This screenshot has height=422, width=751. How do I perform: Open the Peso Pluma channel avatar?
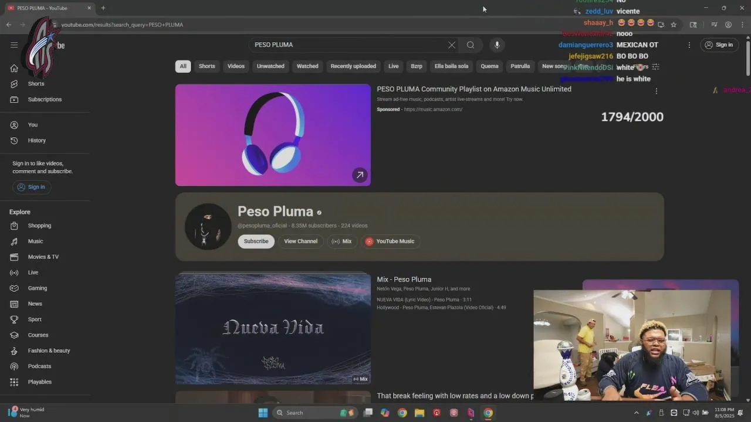coord(208,226)
